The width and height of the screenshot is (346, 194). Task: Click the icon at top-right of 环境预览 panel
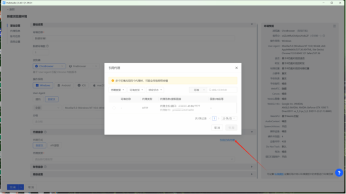[334, 26]
